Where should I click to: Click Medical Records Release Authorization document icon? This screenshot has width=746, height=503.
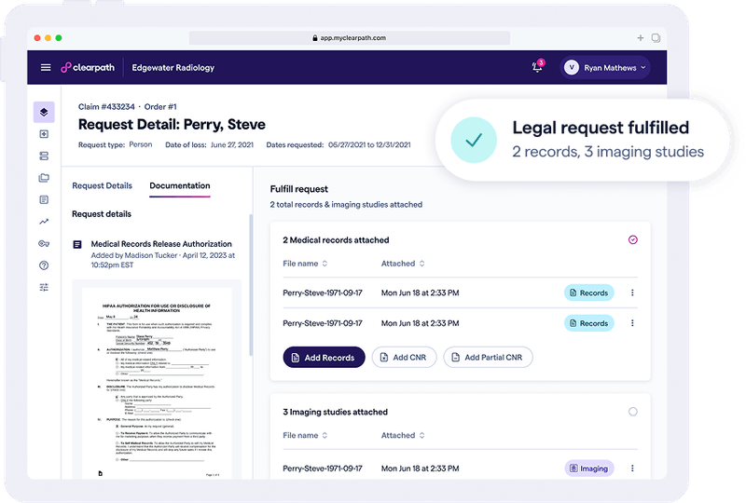click(x=77, y=244)
